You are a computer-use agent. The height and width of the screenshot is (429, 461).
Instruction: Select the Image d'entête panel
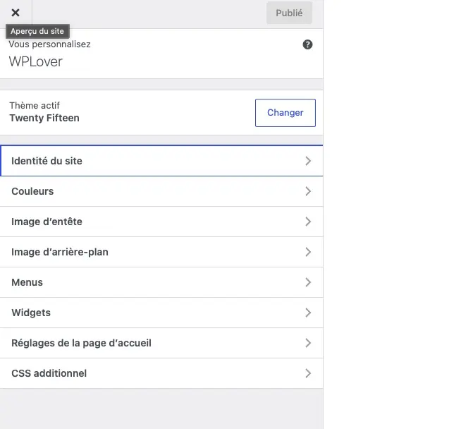pos(161,222)
